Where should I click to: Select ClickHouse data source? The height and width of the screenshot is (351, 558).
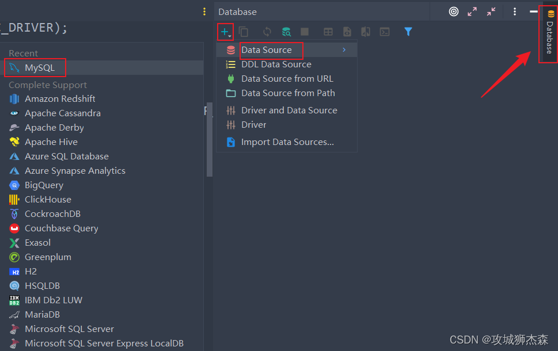[x=102, y=200]
